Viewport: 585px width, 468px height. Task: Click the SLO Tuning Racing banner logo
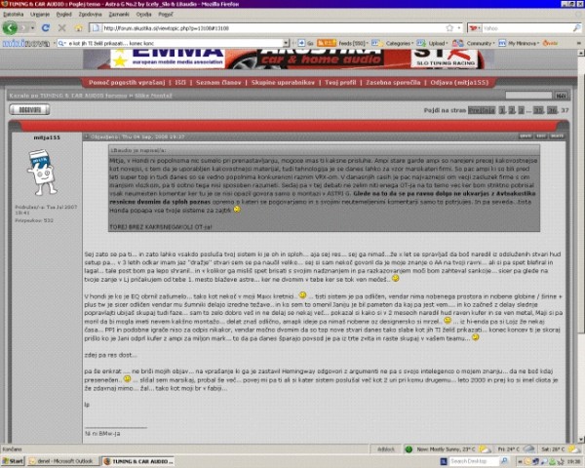[x=446, y=58]
